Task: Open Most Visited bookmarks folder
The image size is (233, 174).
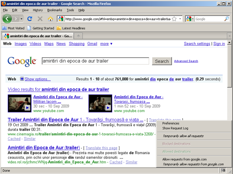Action: [x=13, y=28]
